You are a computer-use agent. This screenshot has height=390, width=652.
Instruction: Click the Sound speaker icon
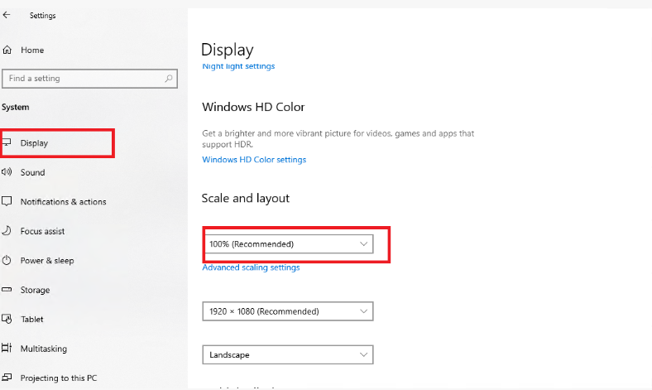pos(7,172)
